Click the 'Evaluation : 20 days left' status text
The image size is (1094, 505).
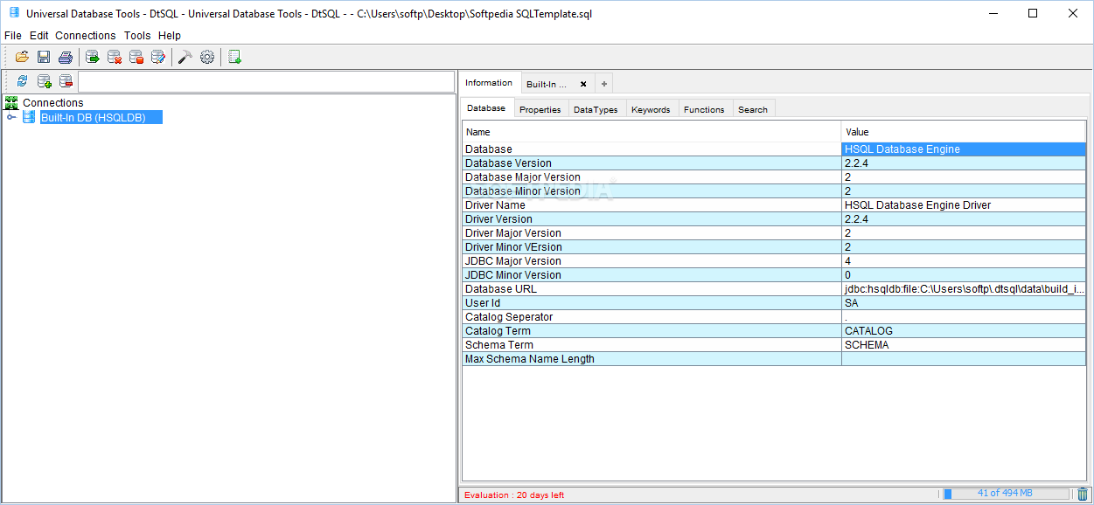point(514,495)
